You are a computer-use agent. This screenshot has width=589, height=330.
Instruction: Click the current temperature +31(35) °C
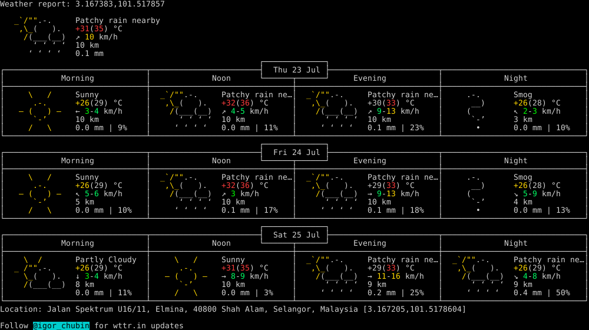point(99,29)
